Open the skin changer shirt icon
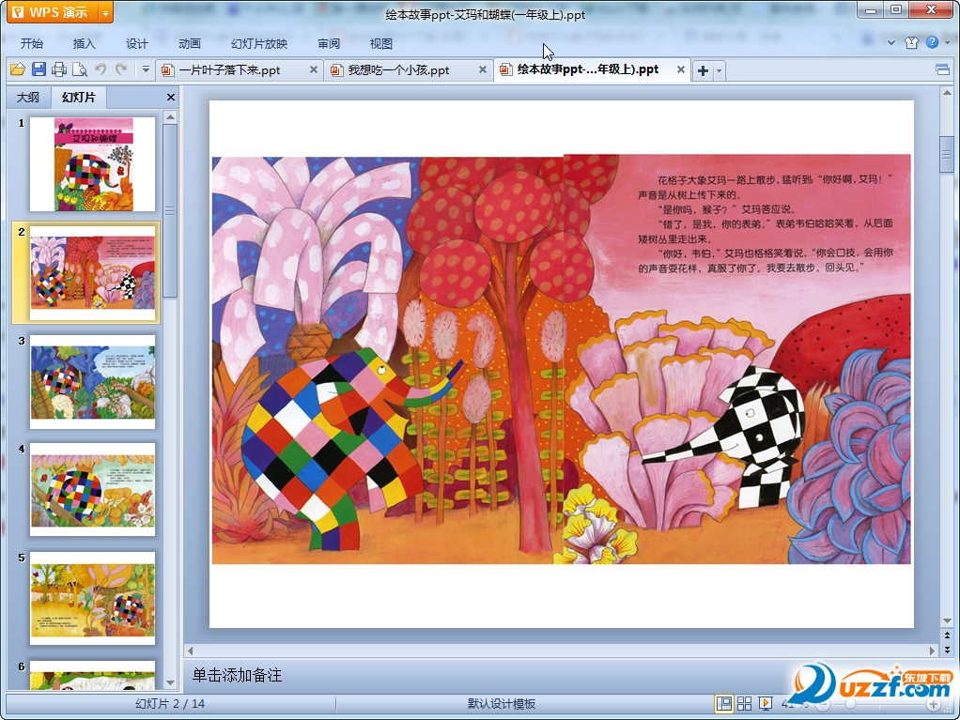 tap(912, 42)
